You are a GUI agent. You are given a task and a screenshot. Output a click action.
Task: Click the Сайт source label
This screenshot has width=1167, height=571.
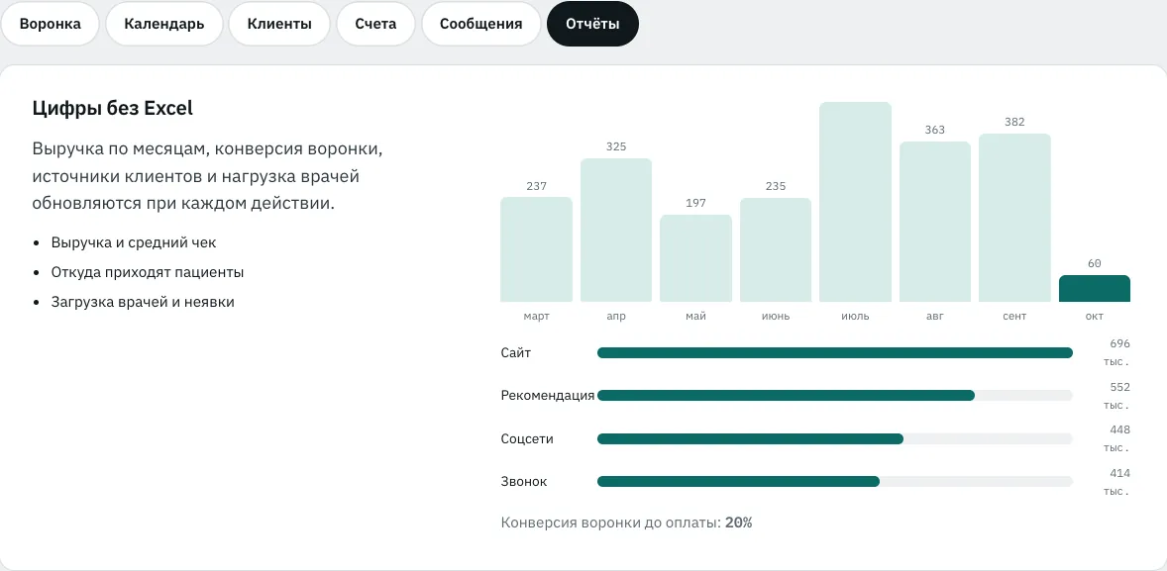516,353
